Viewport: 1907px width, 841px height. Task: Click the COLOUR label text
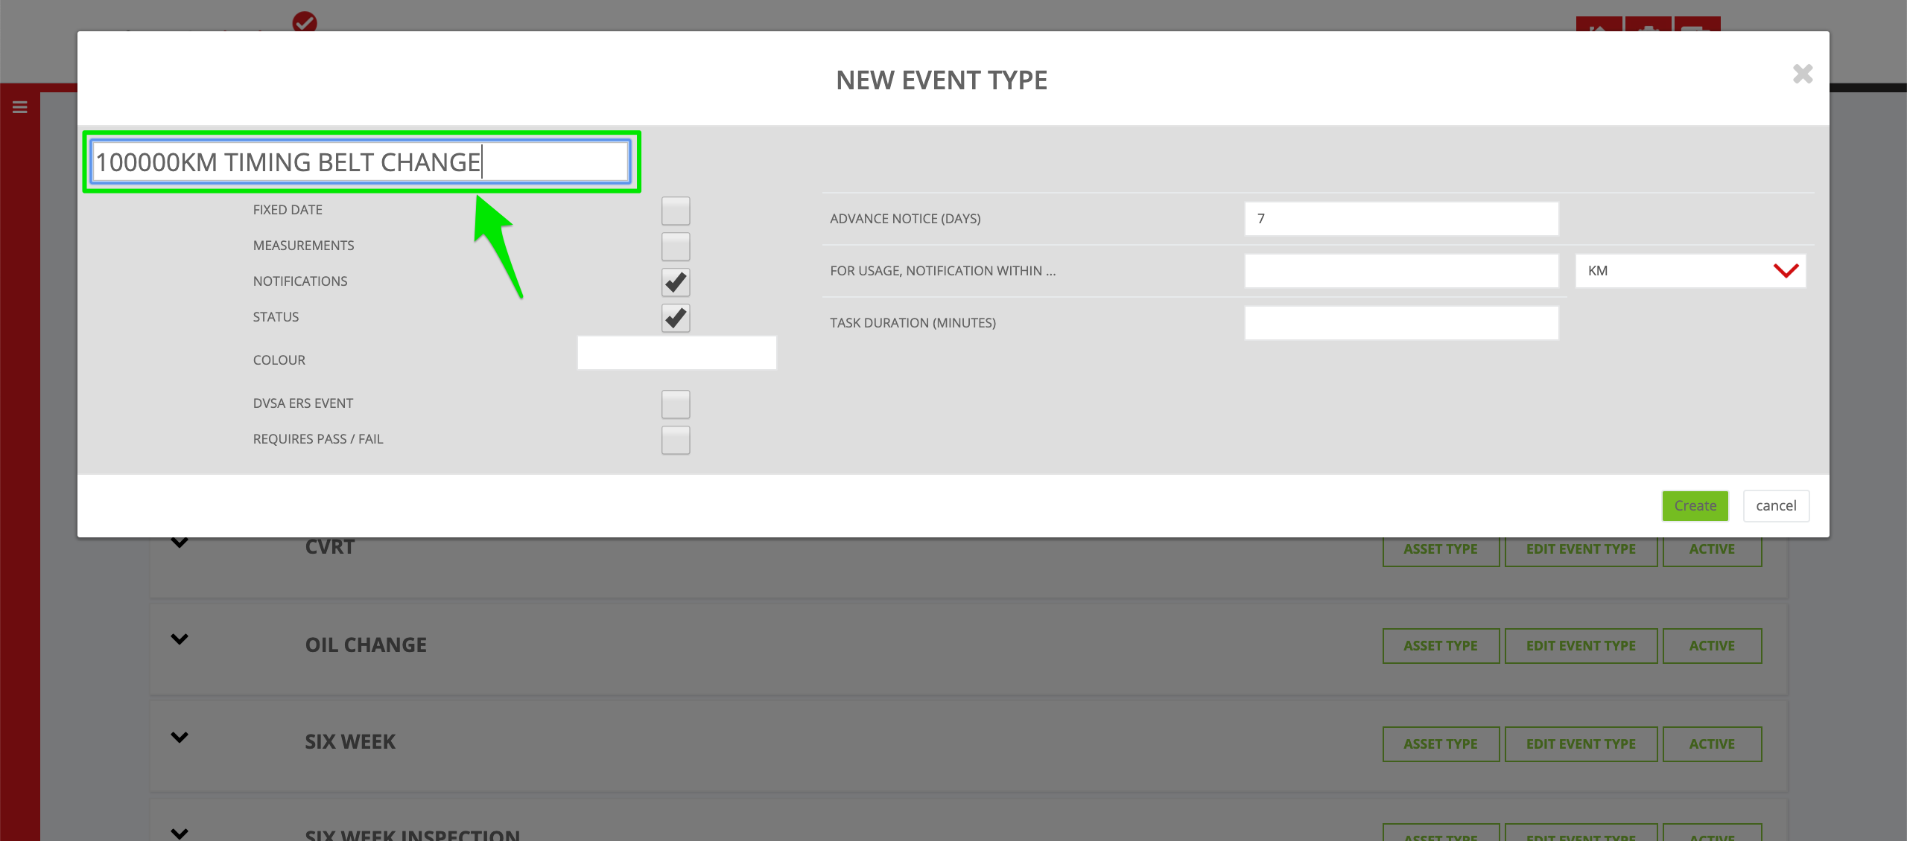pyautogui.click(x=279, y=360)
